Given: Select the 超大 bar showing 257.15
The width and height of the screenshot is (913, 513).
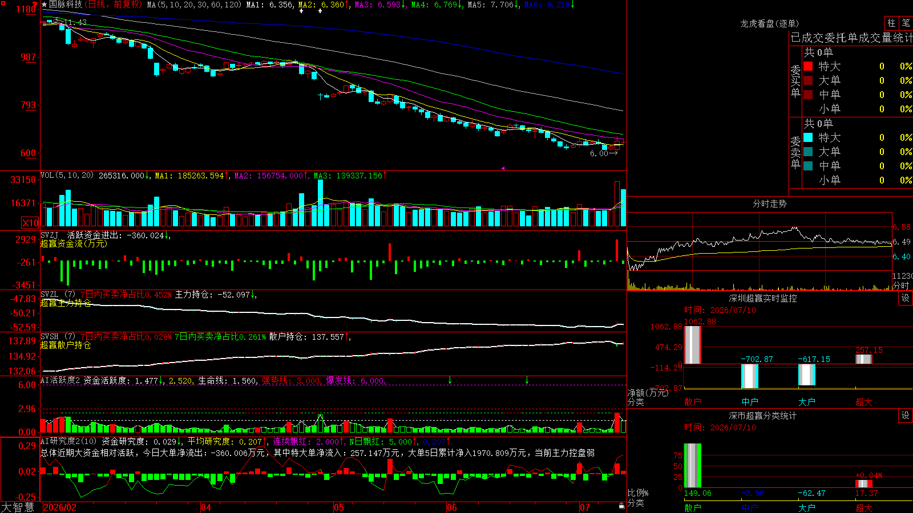Looking at the screenshot, I should [x=864, y=359].
